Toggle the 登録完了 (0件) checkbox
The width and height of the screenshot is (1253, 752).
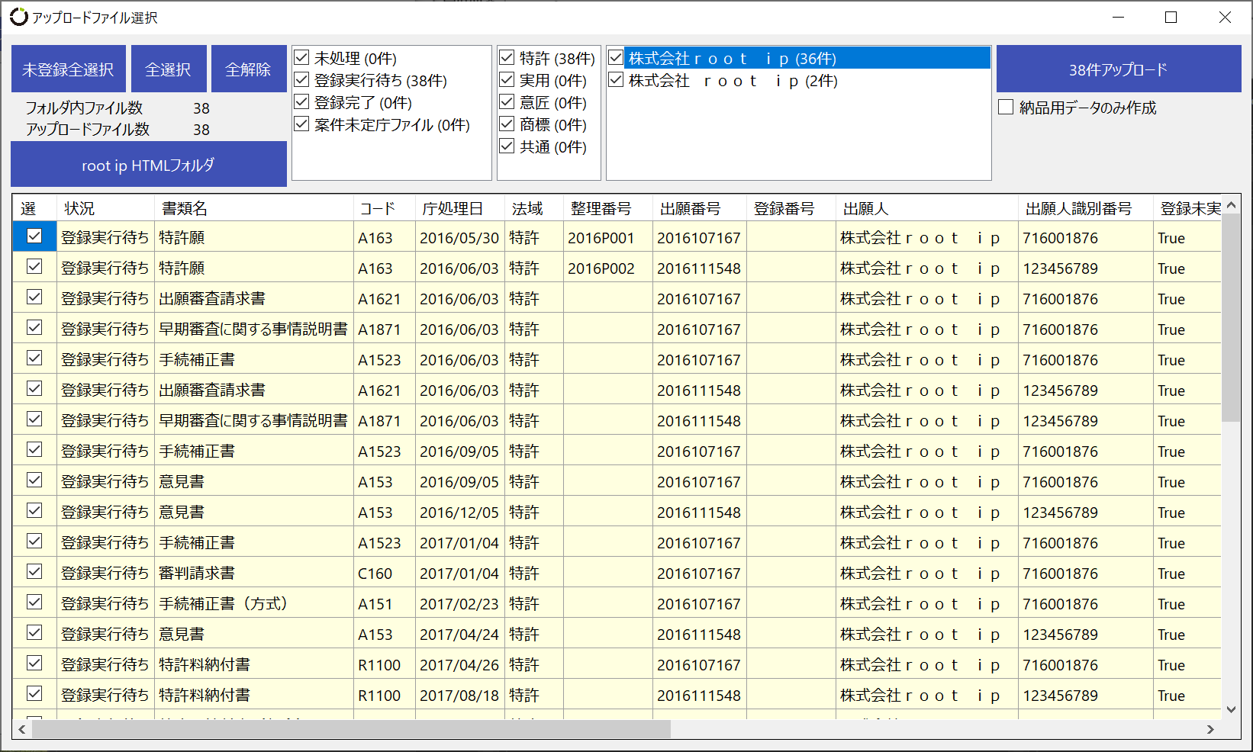[x=301, y=102]
